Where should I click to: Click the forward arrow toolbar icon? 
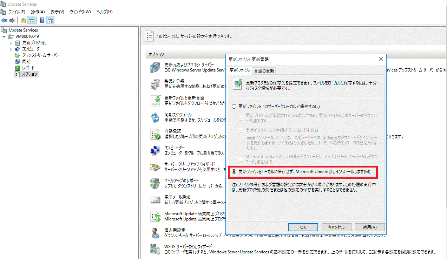[x=12, y=20]
